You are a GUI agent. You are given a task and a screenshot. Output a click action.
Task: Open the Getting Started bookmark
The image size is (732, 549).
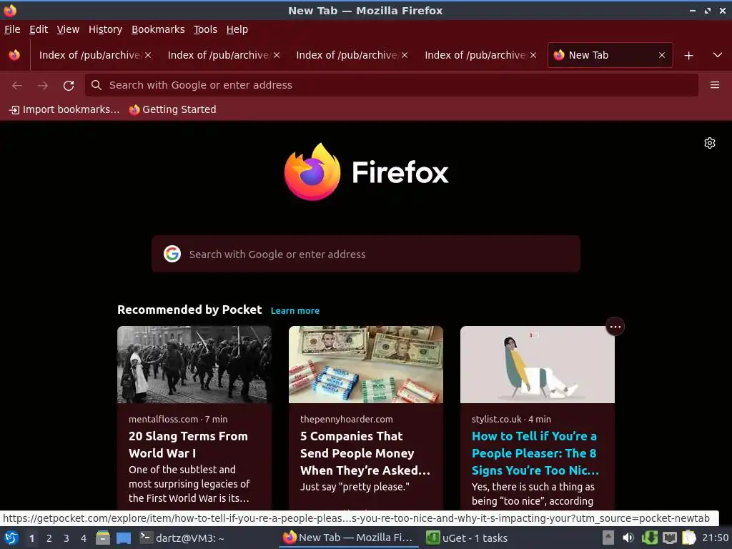click(173, 109)
